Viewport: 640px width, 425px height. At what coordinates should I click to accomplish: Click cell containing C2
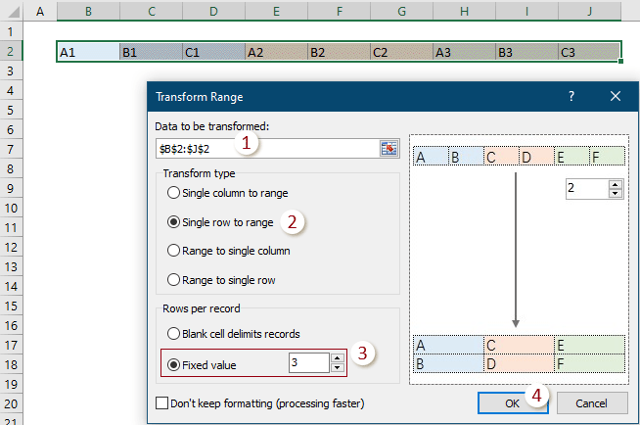pos(401,52)
